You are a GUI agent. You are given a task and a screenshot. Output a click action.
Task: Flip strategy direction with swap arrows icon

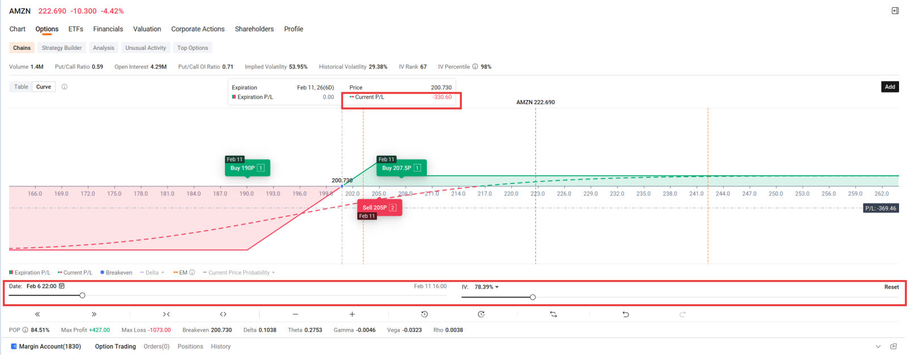[x=553, y=314]
